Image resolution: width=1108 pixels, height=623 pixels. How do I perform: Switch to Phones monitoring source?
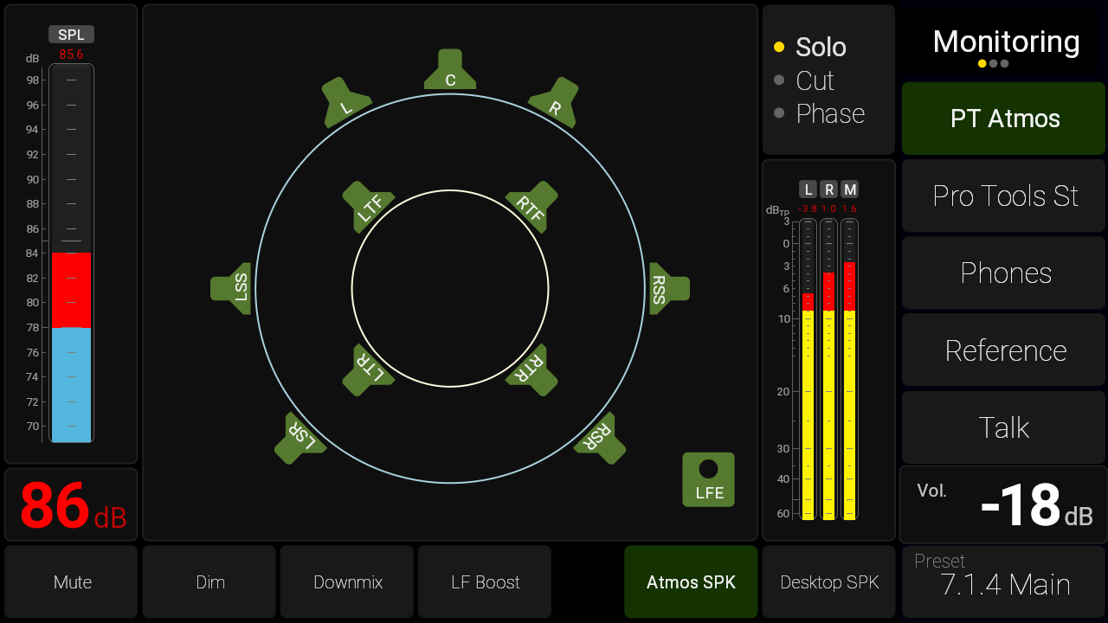pos(1004,273)
